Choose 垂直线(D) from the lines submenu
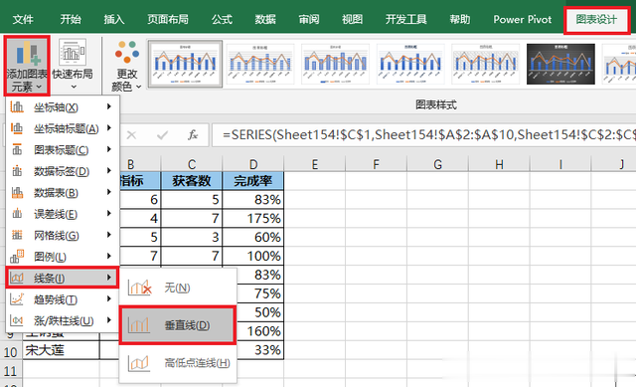 pyautogui.click(x=178, y=325)
